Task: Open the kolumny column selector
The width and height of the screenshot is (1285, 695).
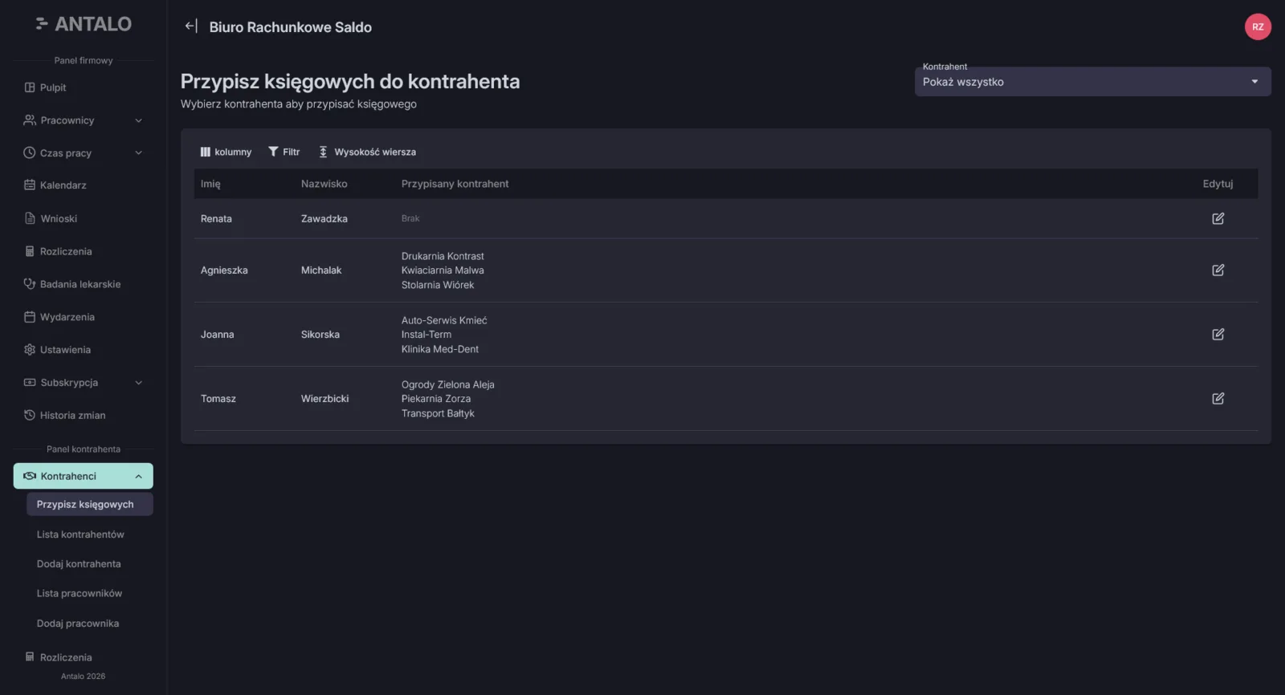Action: point(226,152)
